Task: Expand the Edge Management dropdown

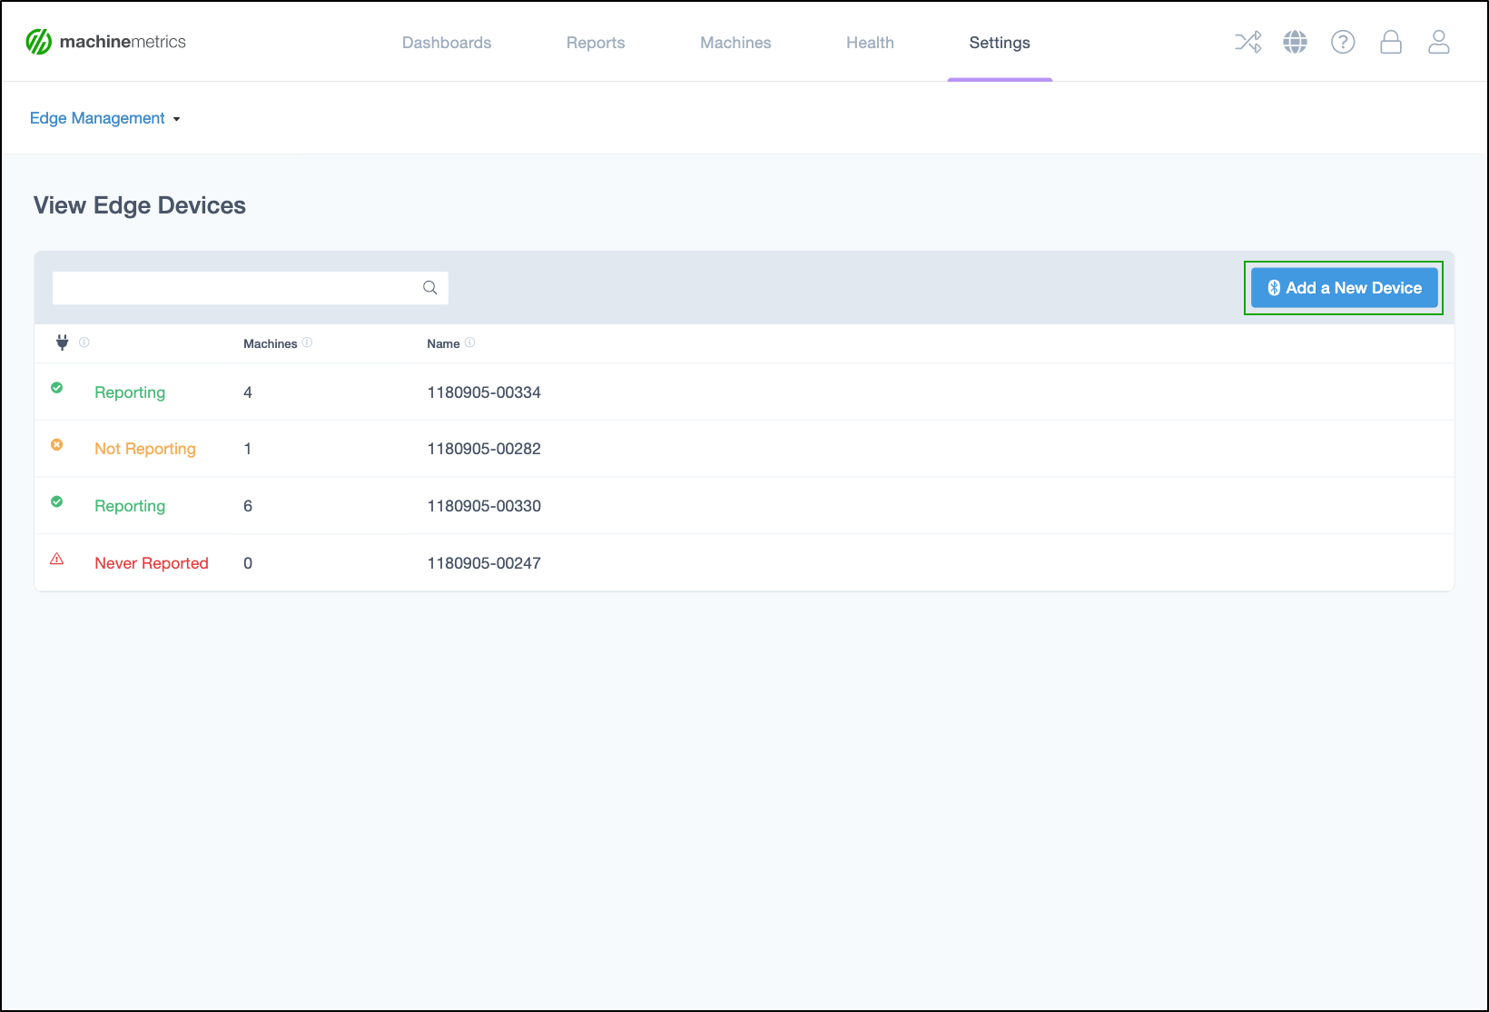Action: [x=105, y=118]
